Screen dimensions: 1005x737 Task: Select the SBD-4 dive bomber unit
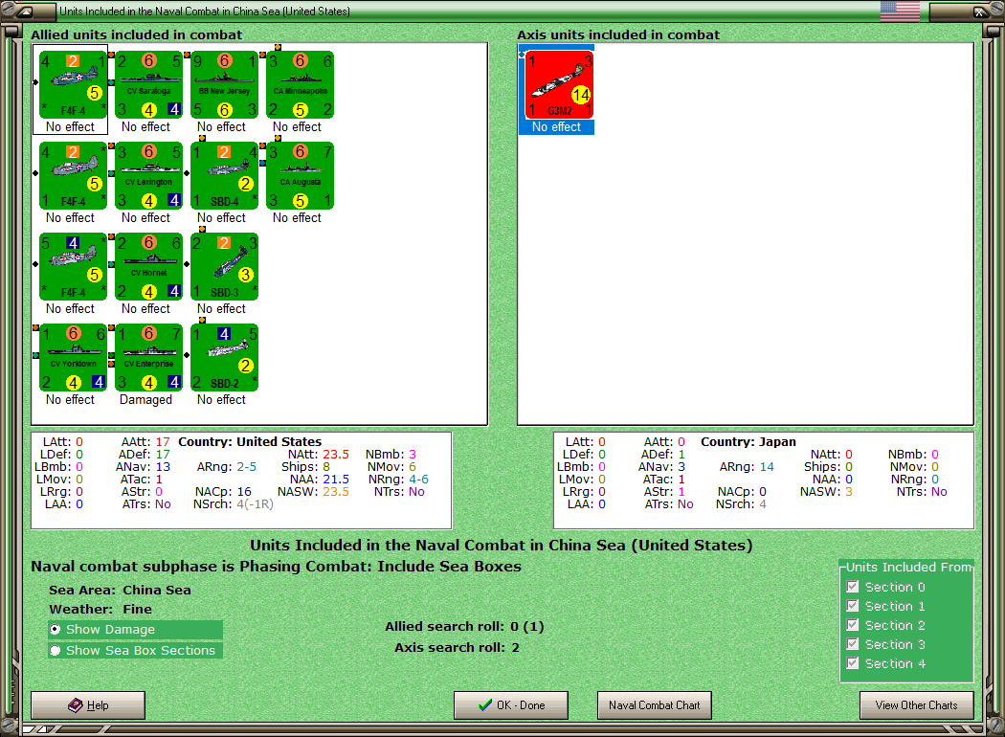pyautogui.click(x=224, y=176)
